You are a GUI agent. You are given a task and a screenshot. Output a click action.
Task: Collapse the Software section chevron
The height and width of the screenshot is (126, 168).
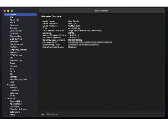pyautogui.click(x=5, y=98)
